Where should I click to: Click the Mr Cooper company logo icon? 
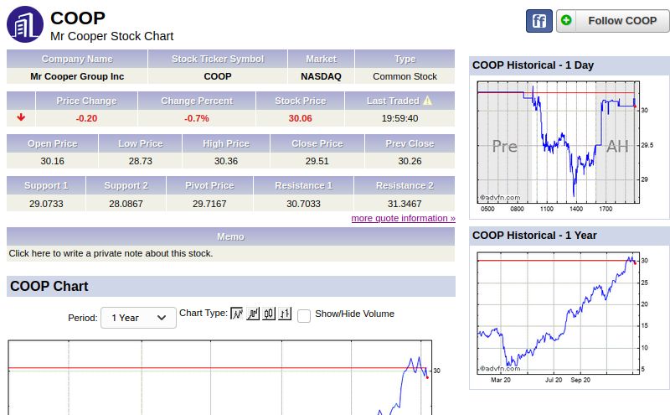click(x=25, y=23)
